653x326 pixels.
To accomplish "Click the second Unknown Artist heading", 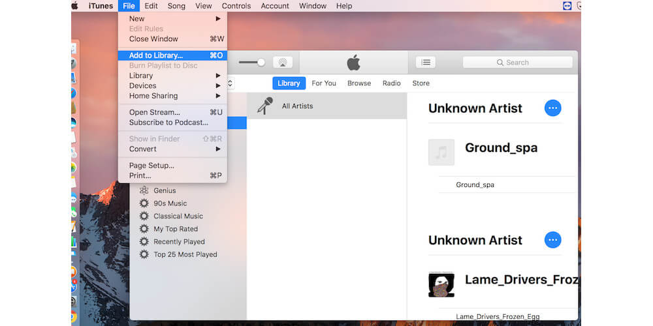I will pos(475,240).
